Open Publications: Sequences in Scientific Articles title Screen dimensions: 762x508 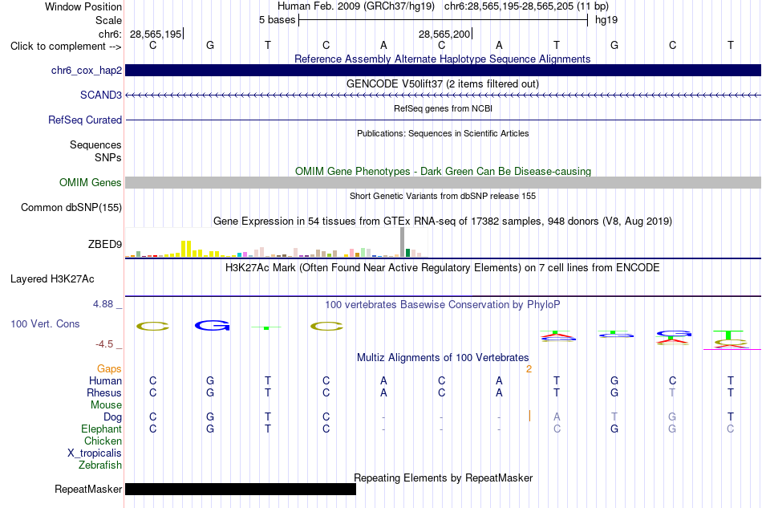click(443, 133)
